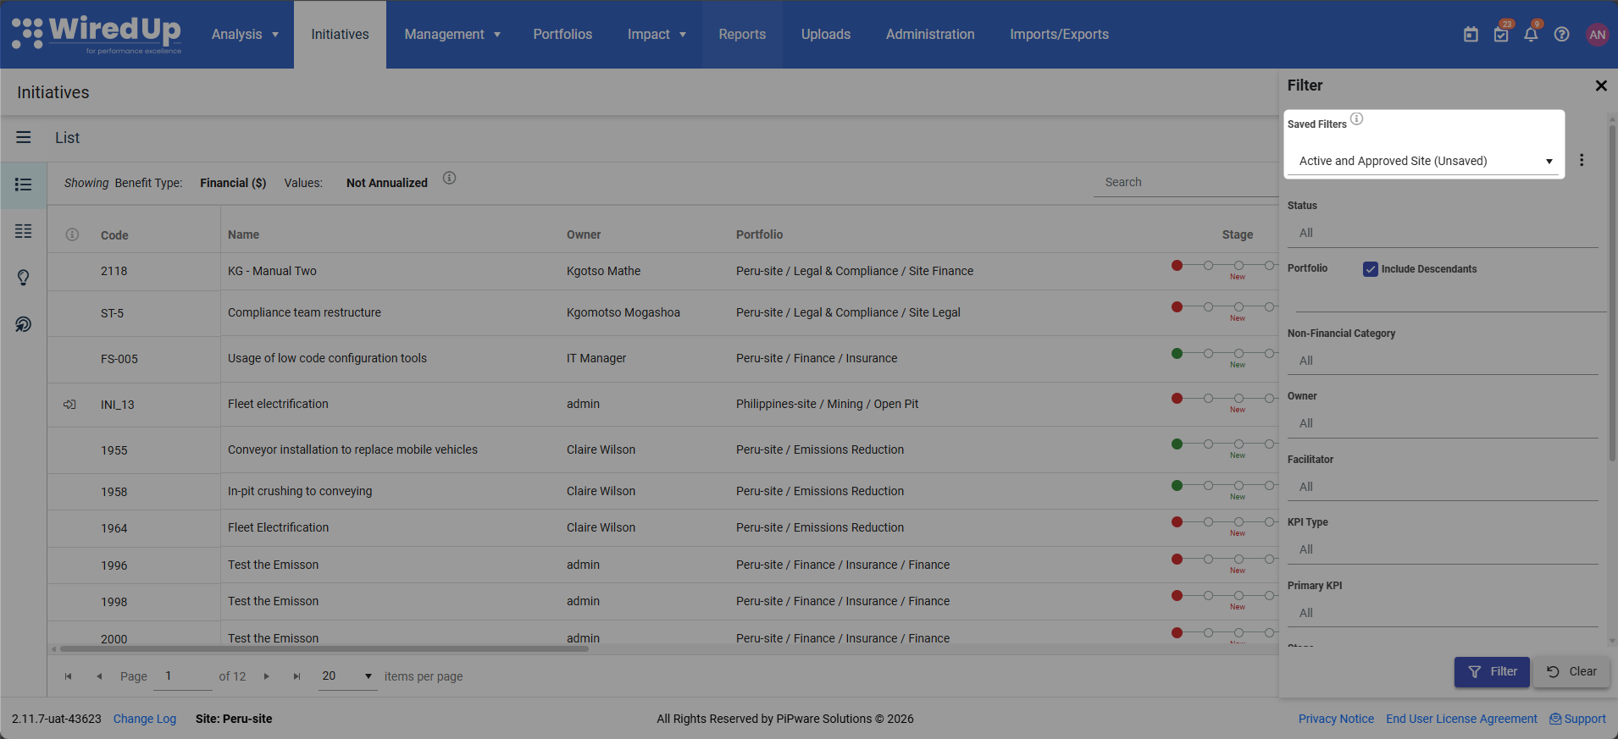This screenshot has width=1618, height=739.
Task: Open the Change Log link
Action: point(145,719)
